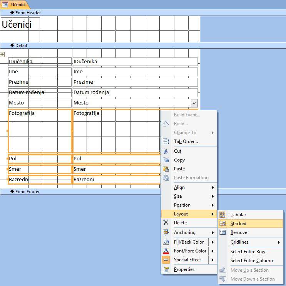This screenshot has width=286, height=286.
Task: Click the Ime text box field
Action: coord(135,72)
